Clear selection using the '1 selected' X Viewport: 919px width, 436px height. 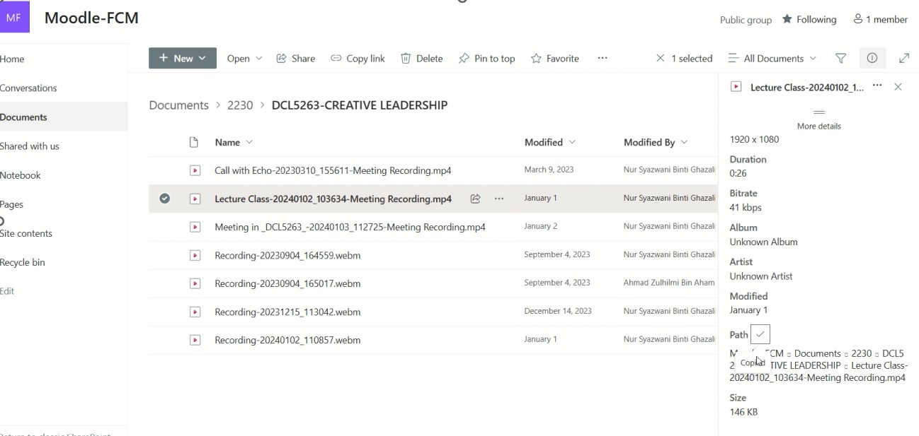[661, 59]
